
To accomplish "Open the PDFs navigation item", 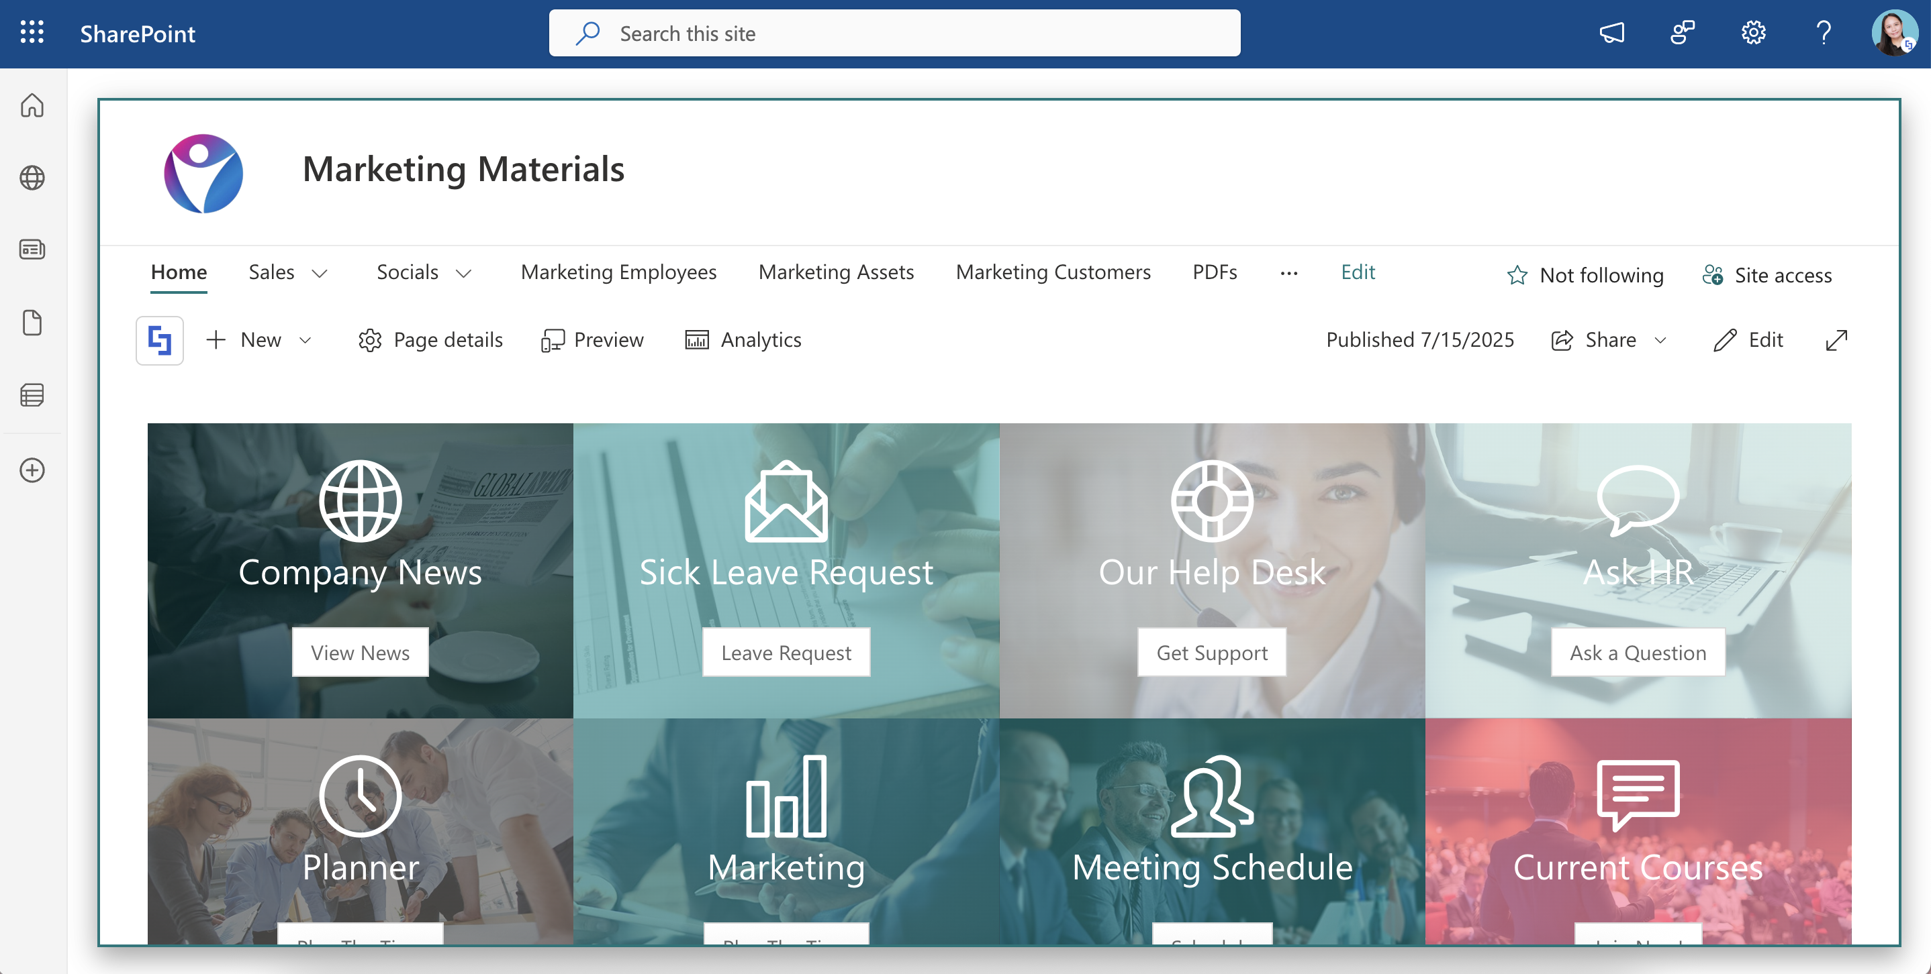I will pos(1215,272).
